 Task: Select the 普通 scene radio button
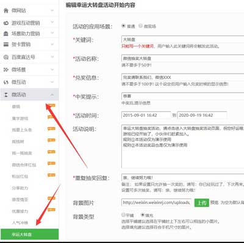(x=123, y=26)
